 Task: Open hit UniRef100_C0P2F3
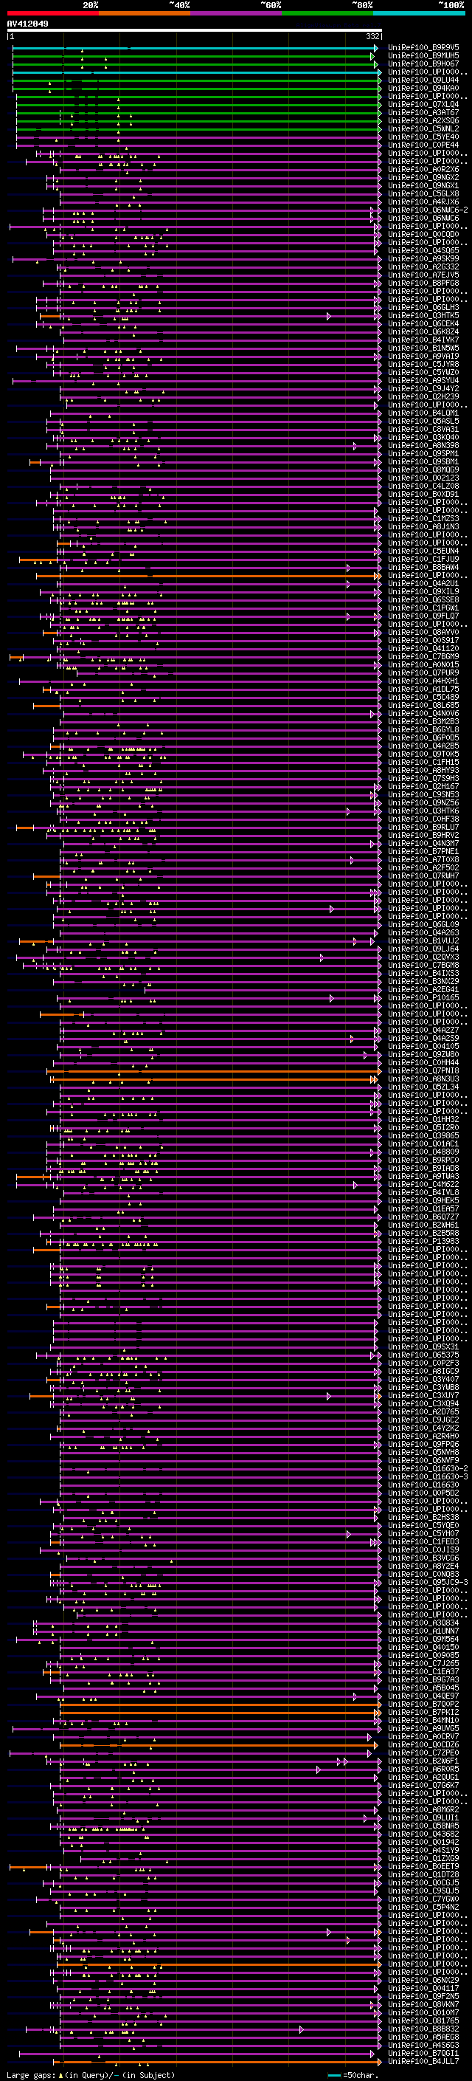(x=423, y=1362)
